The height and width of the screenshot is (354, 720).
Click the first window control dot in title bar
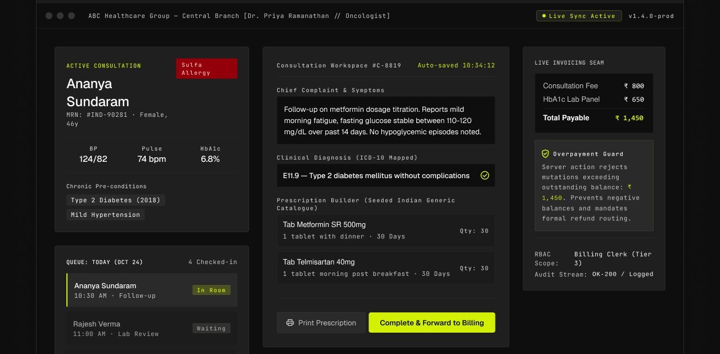point(49,16)
